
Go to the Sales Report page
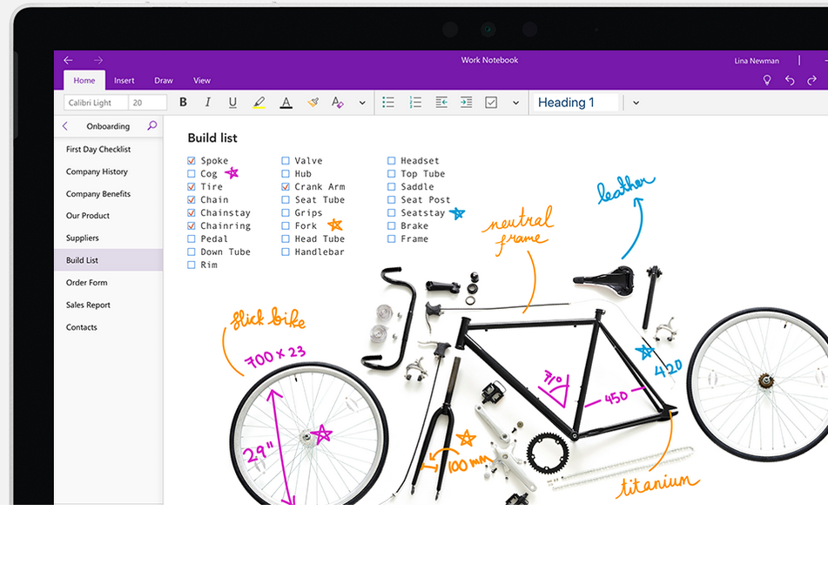coord(88,306)
